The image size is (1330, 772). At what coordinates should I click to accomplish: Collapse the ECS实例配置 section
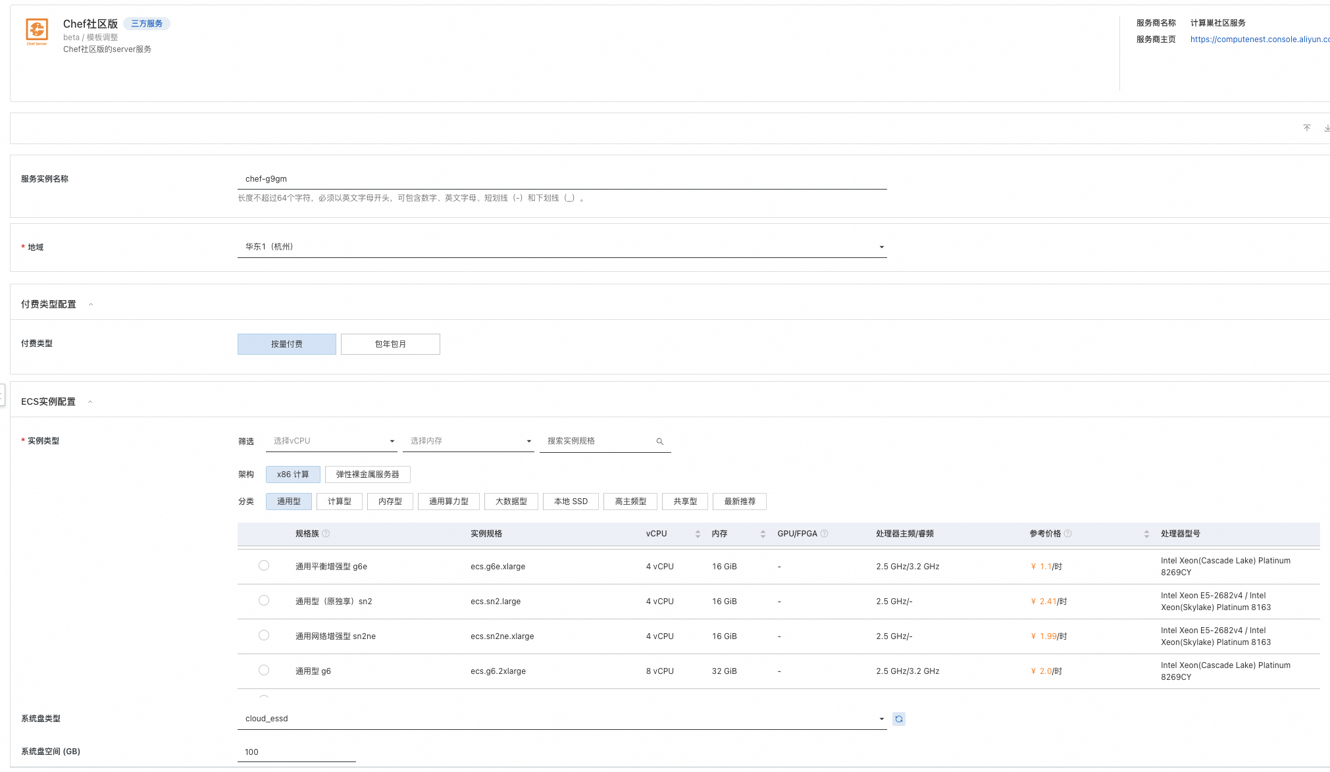pos(90,401)
